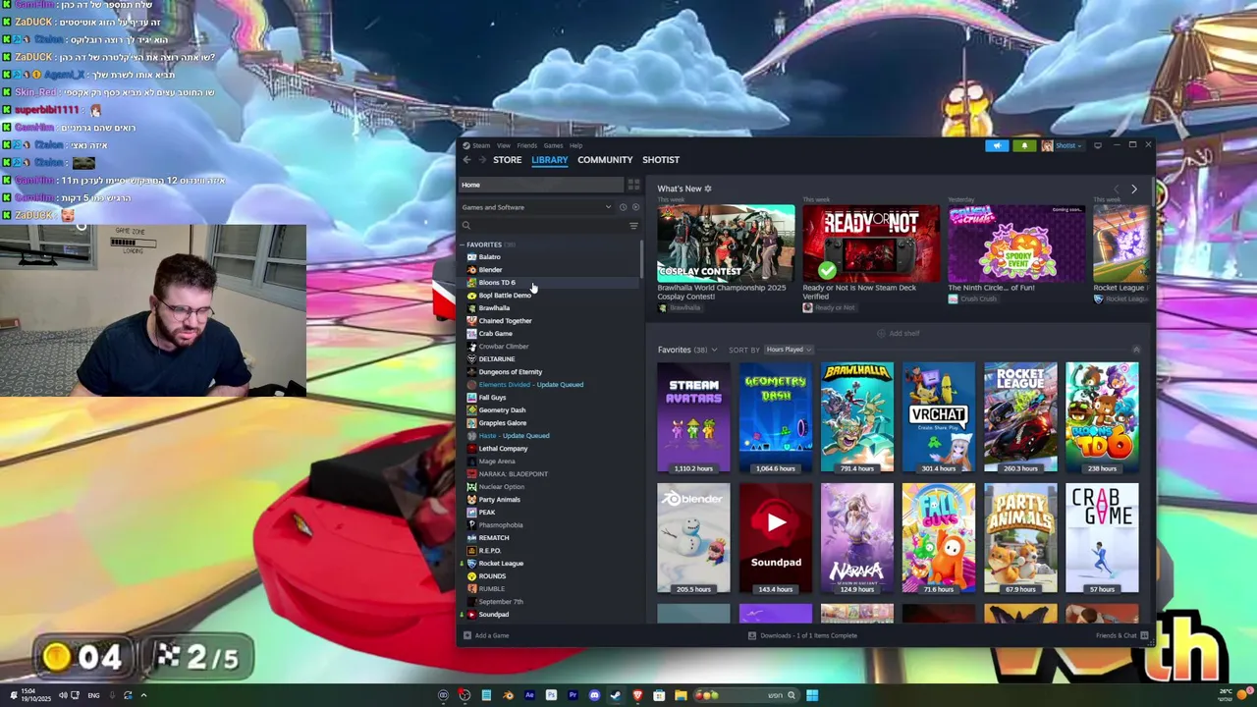Open the Friends menu

527,145
